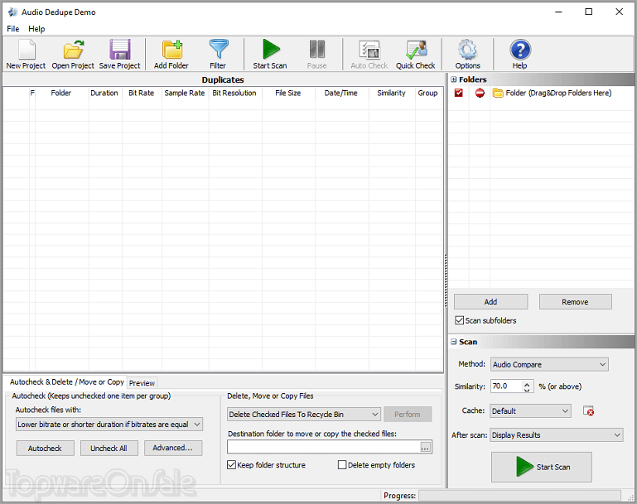Open the File menu
Screen dimensions: 637x504
(13, 29)
